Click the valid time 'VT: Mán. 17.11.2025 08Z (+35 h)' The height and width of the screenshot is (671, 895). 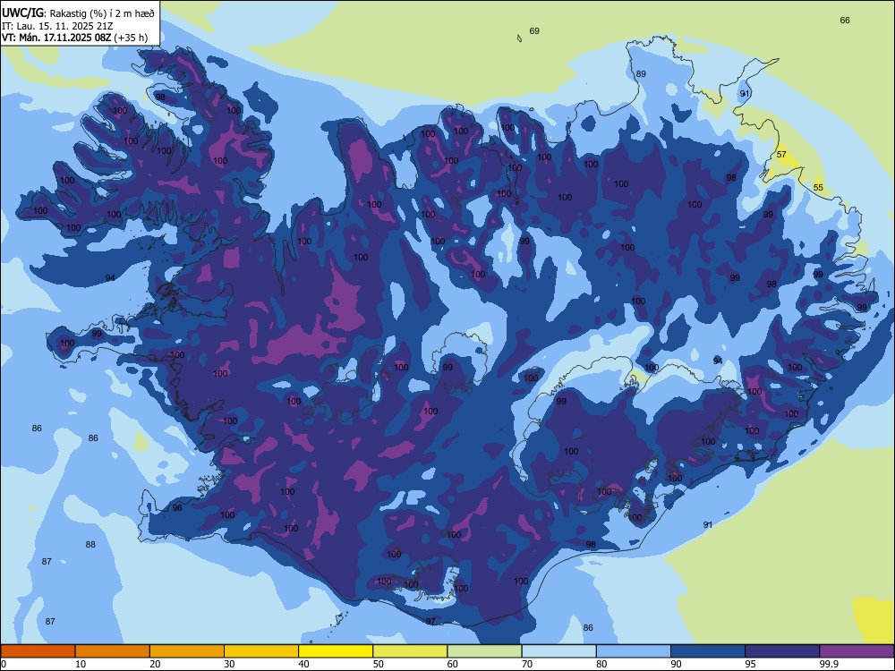click(75, 38)
